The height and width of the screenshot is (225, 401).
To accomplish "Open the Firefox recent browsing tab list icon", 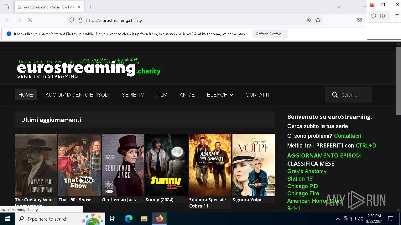I will click(x=6, y=7).
